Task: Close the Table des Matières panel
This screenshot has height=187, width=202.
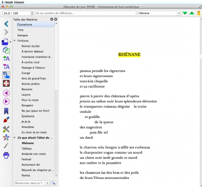Action: 56,19
